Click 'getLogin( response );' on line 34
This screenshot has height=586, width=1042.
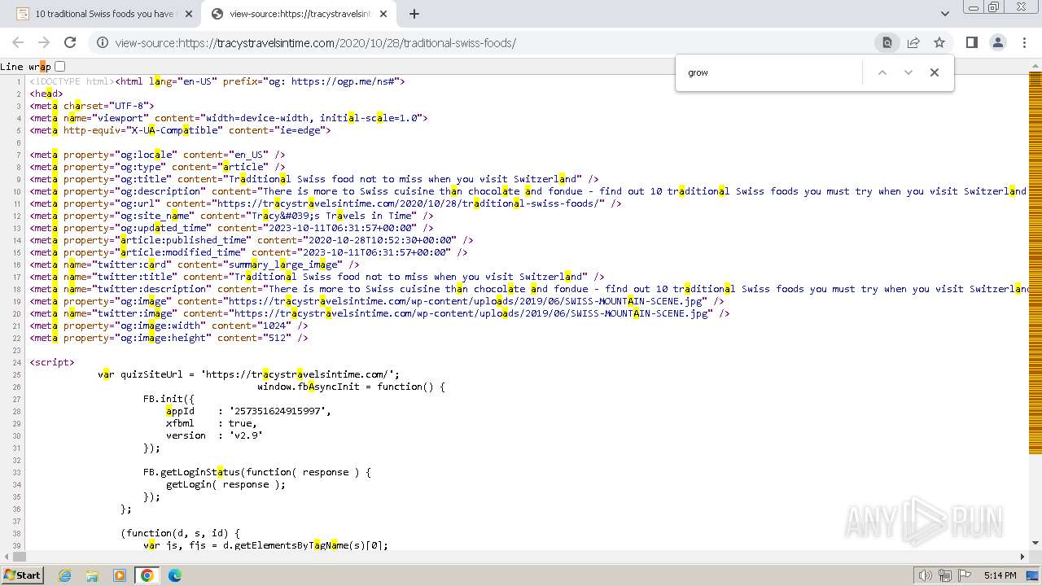point(225,484)
